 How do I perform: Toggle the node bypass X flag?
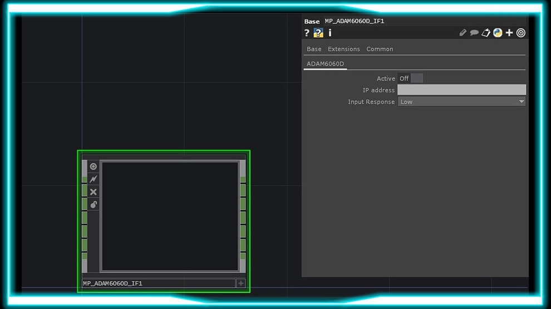[x=94, y=192]
